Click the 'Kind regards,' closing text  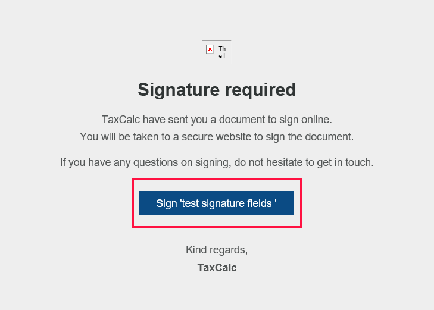[x=217, y=249]
